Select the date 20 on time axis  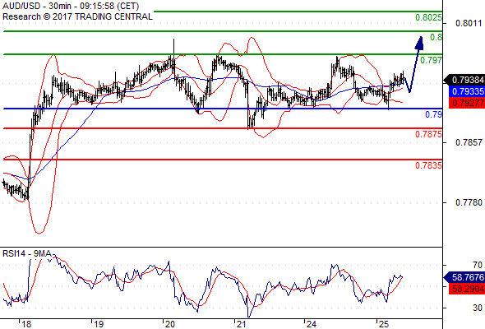[170, 324]
